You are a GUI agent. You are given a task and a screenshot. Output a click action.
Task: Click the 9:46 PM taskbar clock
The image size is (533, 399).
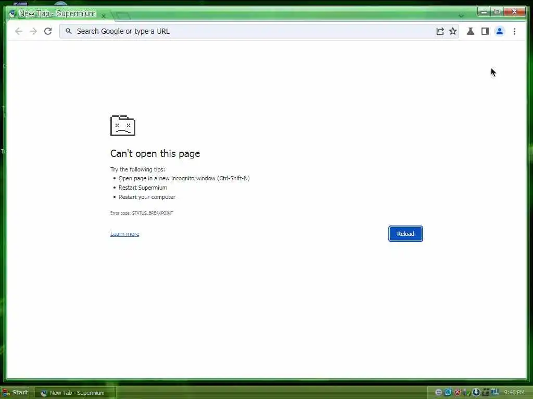pos(514,393)
